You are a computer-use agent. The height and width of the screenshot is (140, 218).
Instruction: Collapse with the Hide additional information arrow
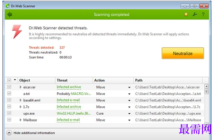[9, 133]
